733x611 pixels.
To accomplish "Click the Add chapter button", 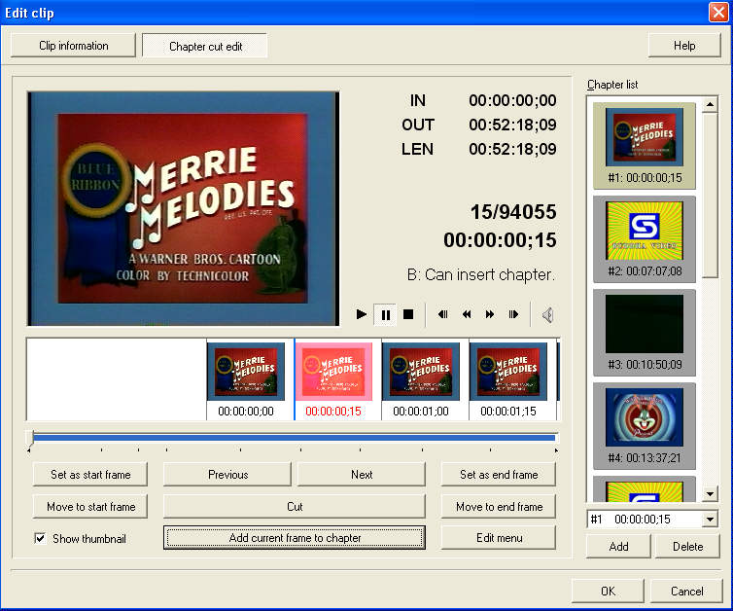I will [x=618, y=547].
